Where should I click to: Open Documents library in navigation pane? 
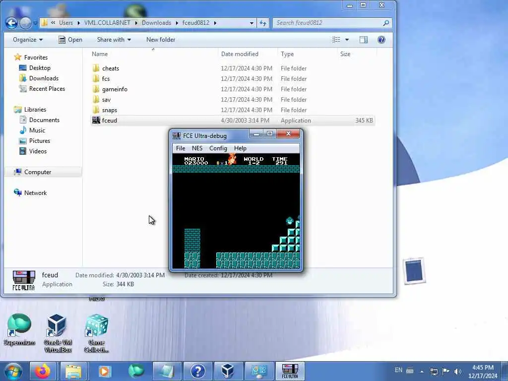44,120
